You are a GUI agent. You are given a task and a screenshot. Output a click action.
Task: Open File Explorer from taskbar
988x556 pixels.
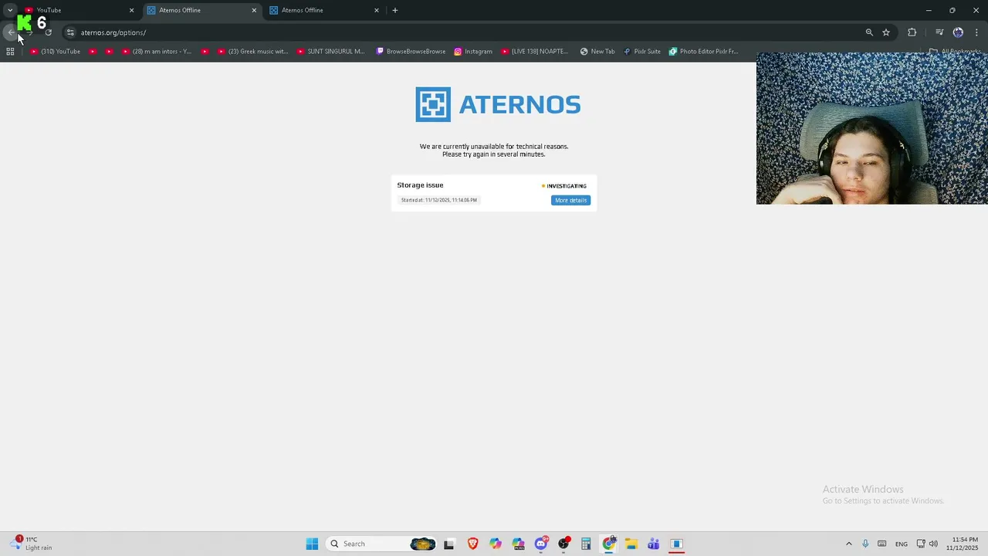[631, 544]
